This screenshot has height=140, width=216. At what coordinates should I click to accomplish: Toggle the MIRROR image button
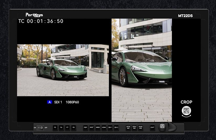[98, 128]
